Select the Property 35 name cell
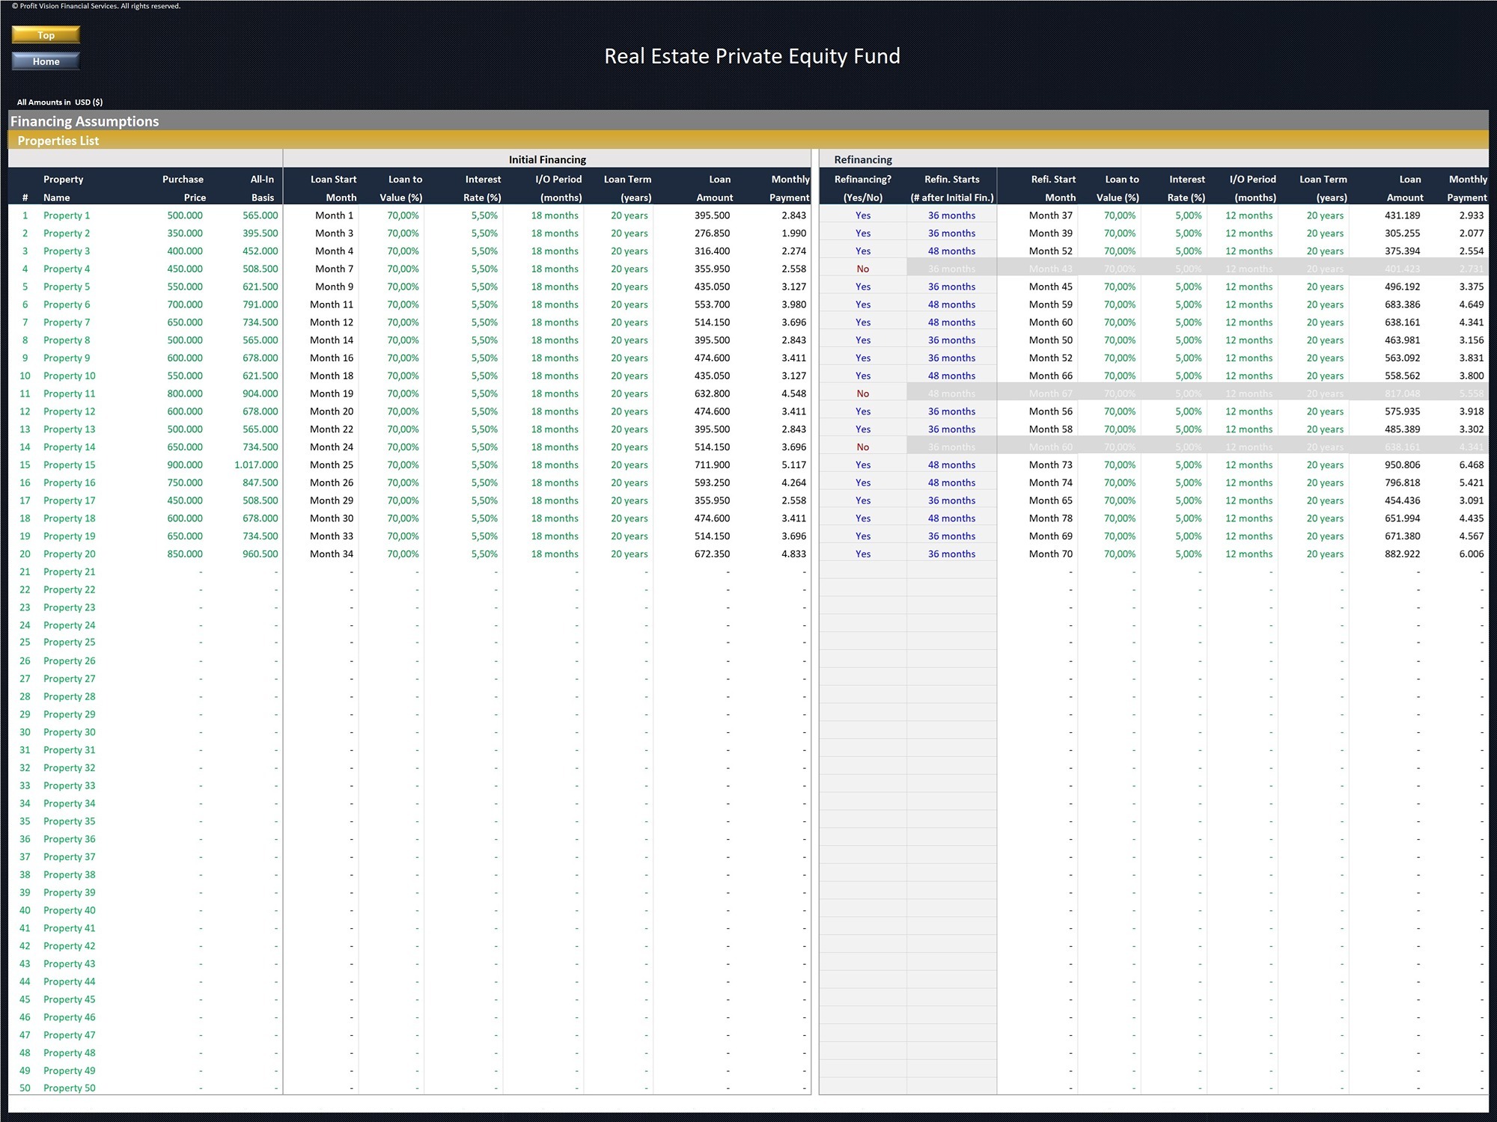1497x1122 pixels. [69, 821]
